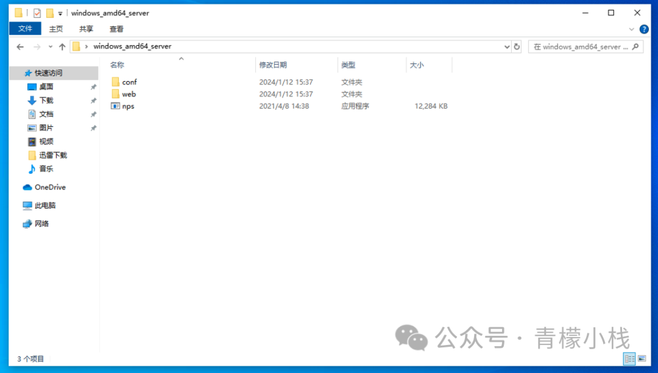The width and height of the screenshot is (658, 373).
Task: Click windows_amd64_server in address bar
Action: click(132, 46)
